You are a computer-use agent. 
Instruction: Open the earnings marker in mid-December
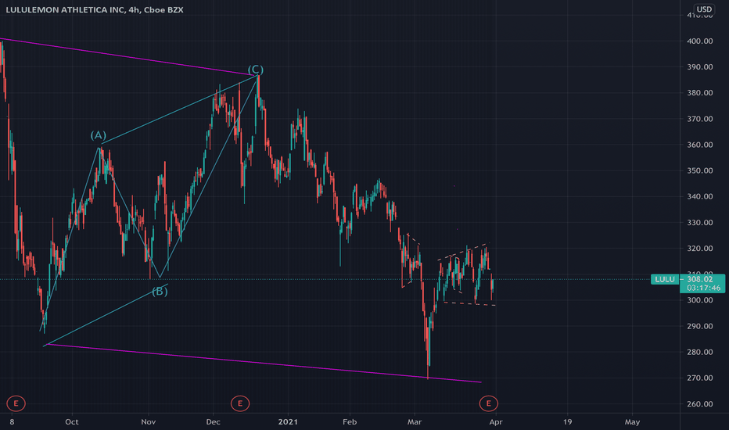point(240,403)
